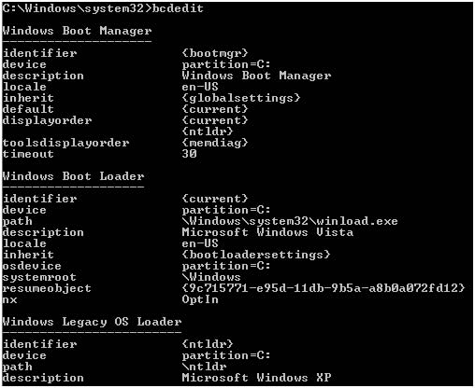Click the Windows Boot Manager heading
475x388 pixels.
click(x=77, y=31)
